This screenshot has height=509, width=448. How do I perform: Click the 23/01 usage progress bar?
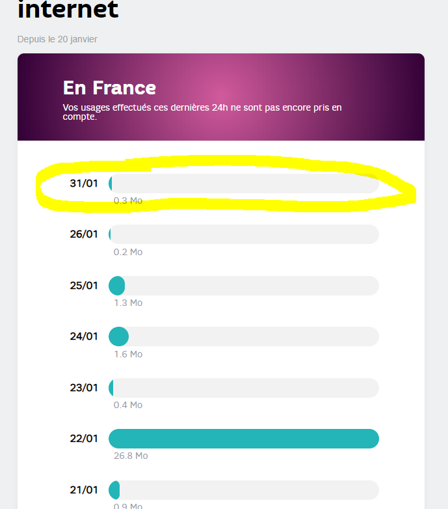click(244, 388)
